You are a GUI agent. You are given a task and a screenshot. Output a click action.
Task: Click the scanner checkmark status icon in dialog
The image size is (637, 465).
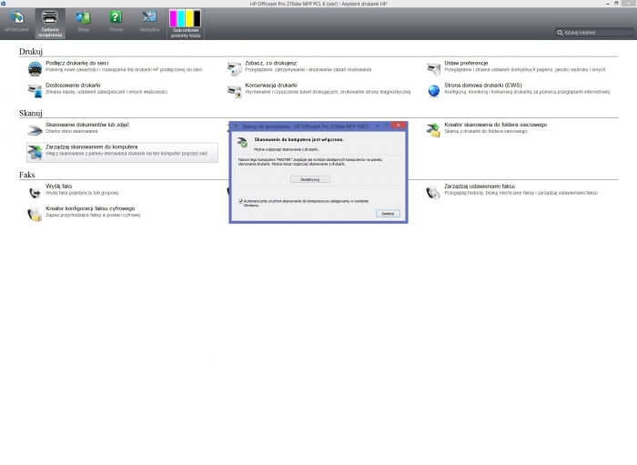243,142
